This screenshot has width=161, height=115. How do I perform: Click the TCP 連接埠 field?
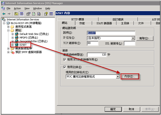(92, 43)
